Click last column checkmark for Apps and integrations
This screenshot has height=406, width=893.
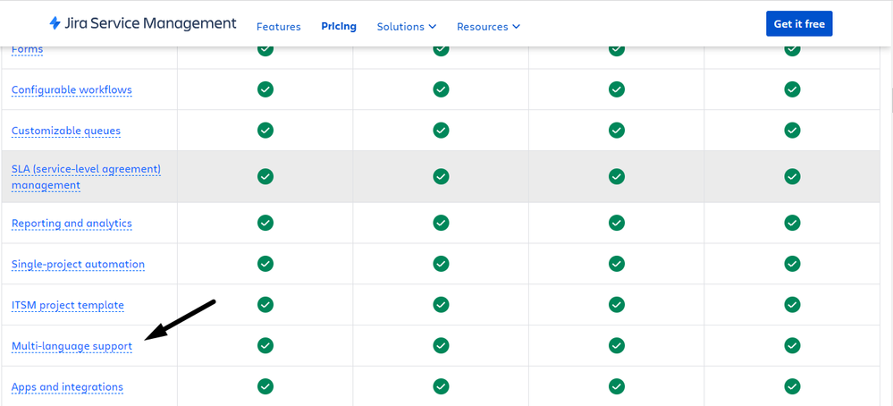pos(792,386)
